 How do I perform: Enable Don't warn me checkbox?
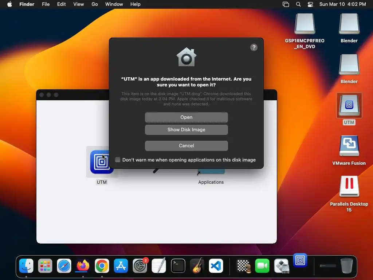click(118, 160)
